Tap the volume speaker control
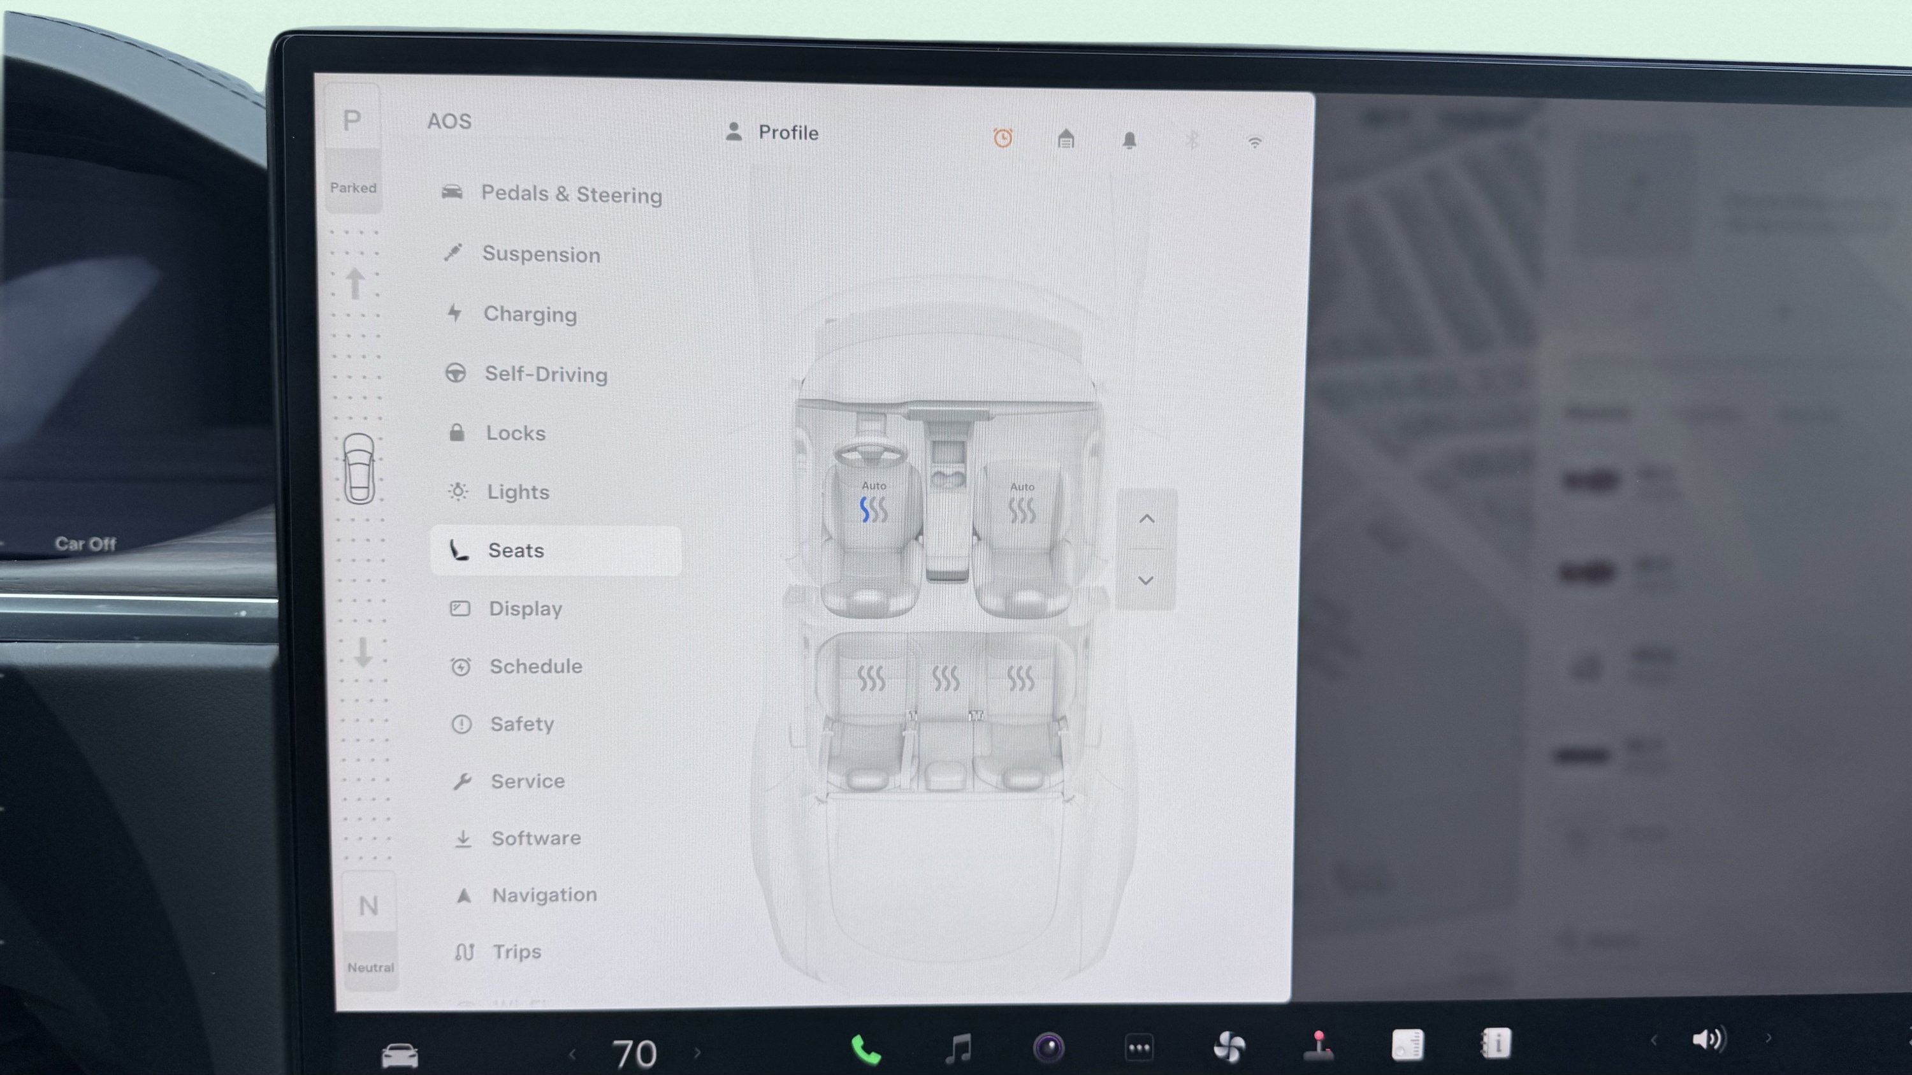Image resolution: width=1912 pixels, height=1075 pixels. 1709,1039
